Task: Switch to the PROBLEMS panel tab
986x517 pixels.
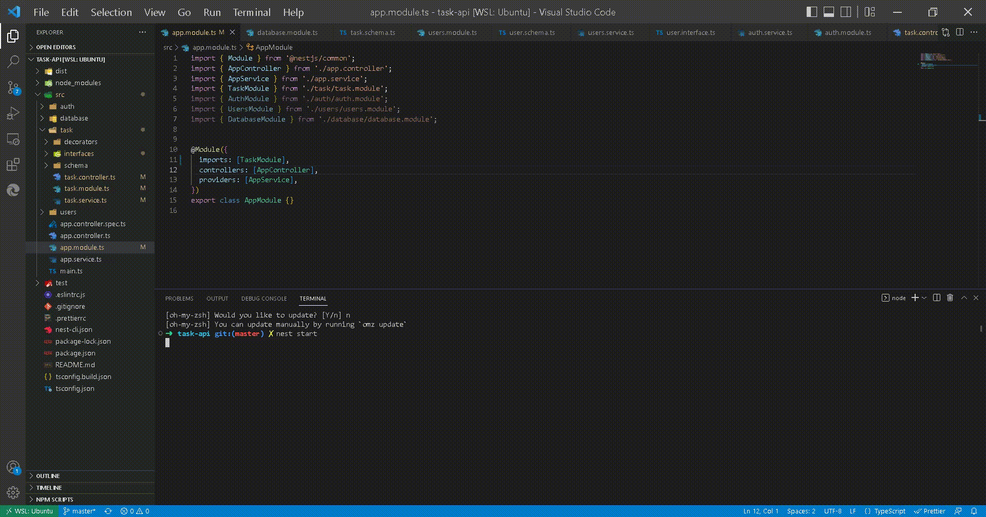Action: pos(179,299)
